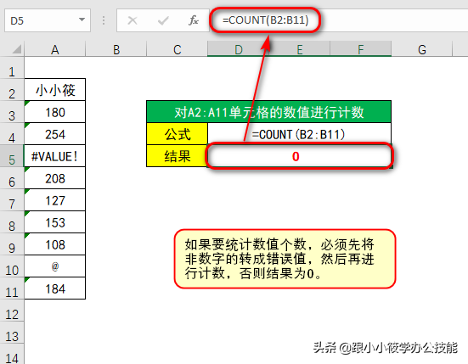Select column A header
The height and width of the screenshot is (364, 468).
55,49
